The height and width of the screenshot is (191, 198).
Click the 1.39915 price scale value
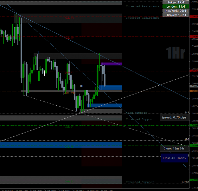[194, 10]
